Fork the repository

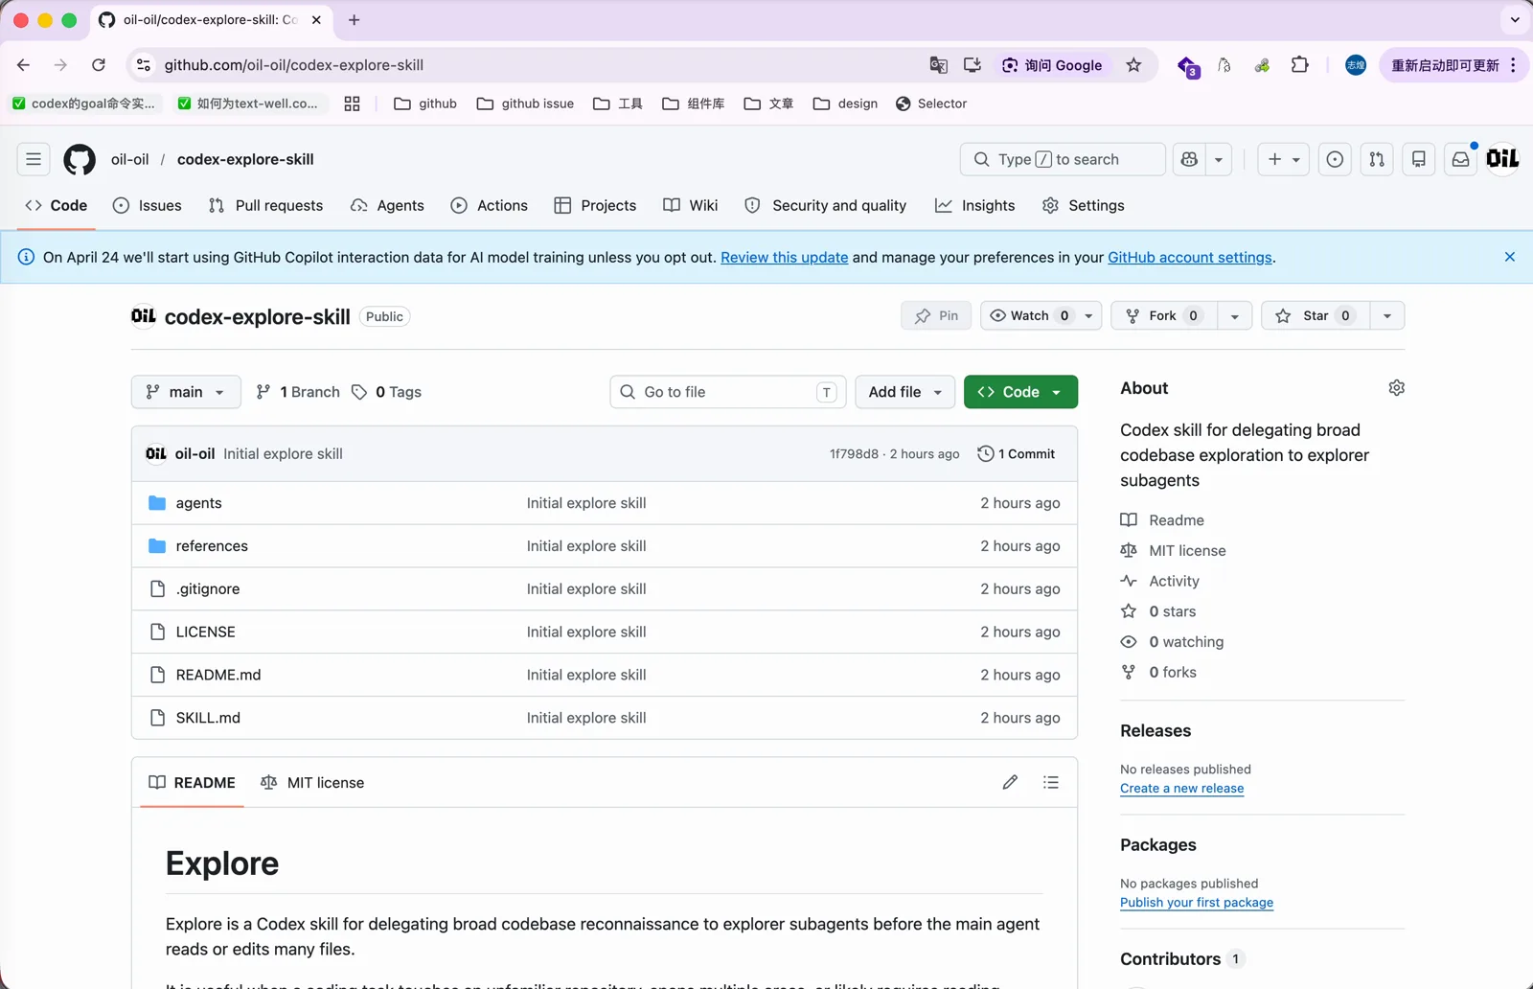[1164, 315]
